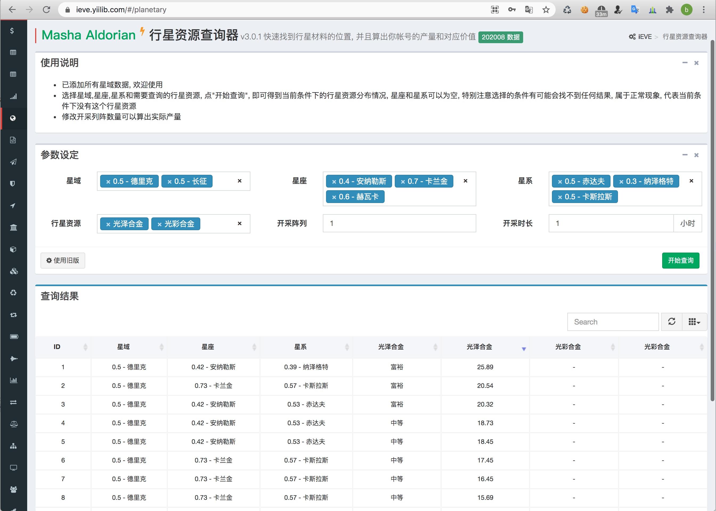Sort results by 星域 column
The height and width of the screenshot is (511, 716).
[x=129, y=347]
